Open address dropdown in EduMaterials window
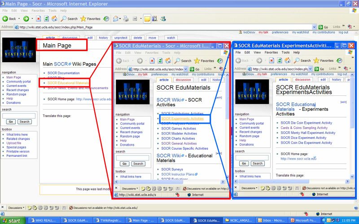The width and height of the screenshot is (359, 224). pyautogui.click(x=186, y=69)
